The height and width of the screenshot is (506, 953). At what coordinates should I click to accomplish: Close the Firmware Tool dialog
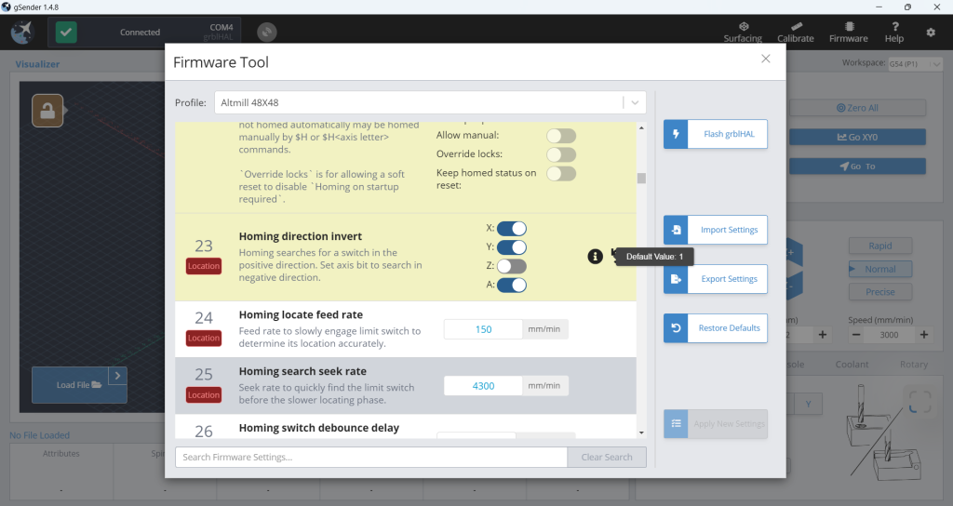coord(766,59)
